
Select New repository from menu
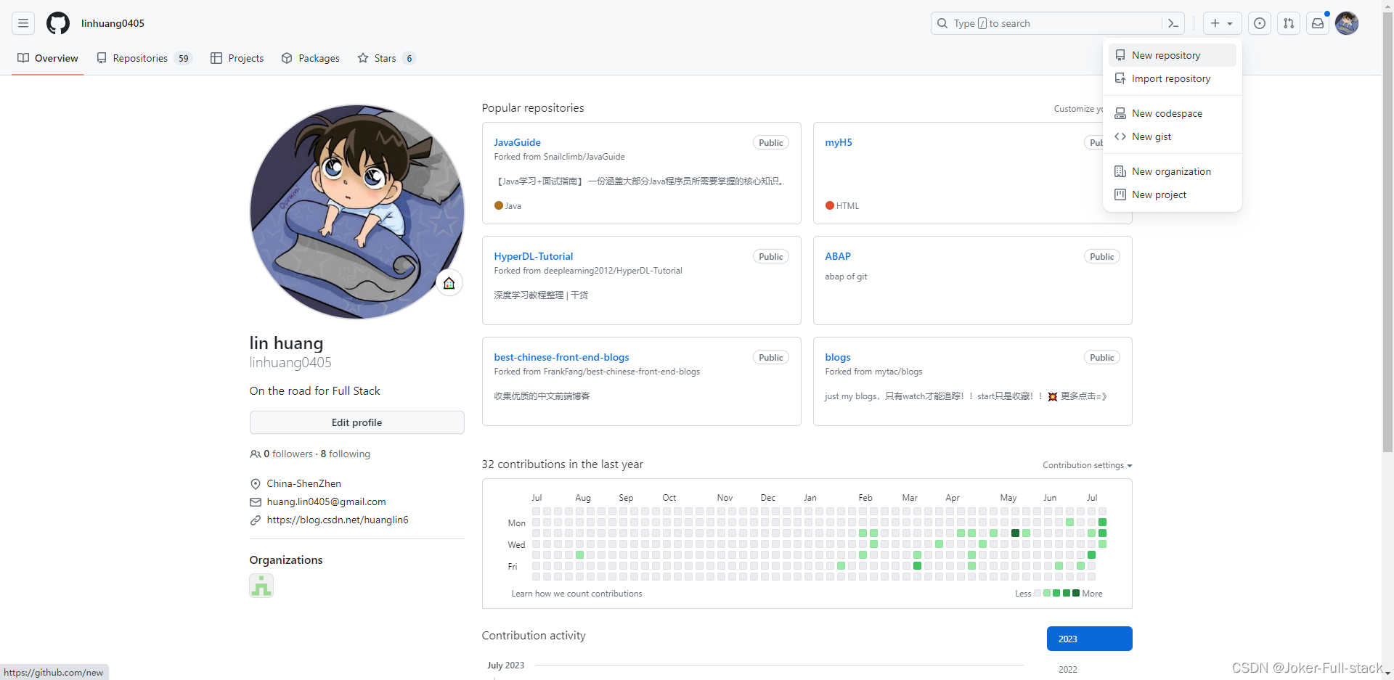1173,55
